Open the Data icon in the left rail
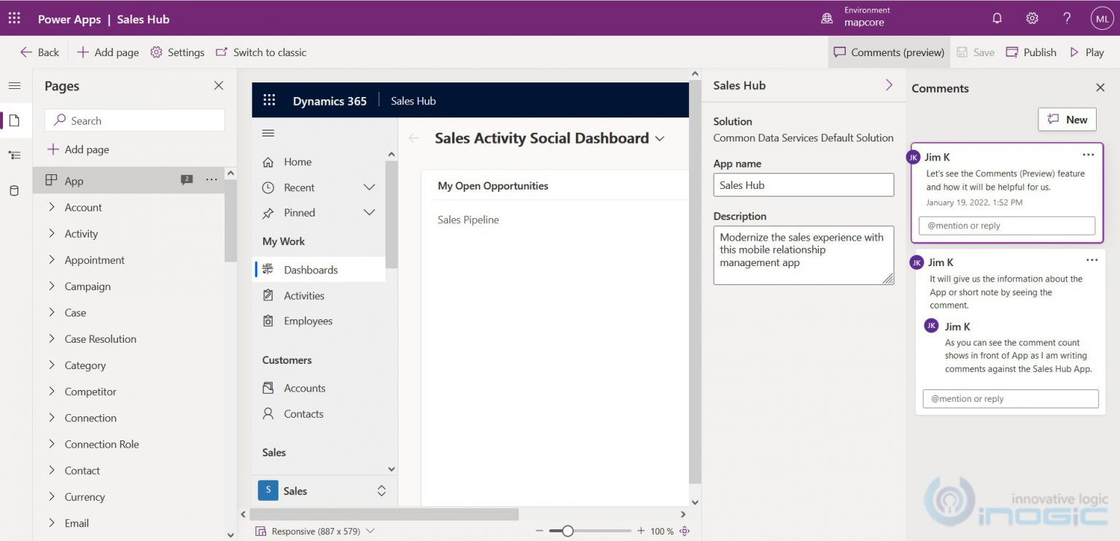The width and height of the screenshot is (1120, 541). pyautogui.click(x=15, y=190)
